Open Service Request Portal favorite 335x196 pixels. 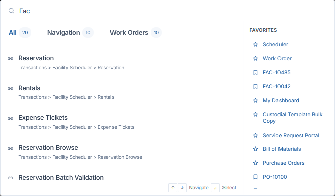click(x=291, y=135)
